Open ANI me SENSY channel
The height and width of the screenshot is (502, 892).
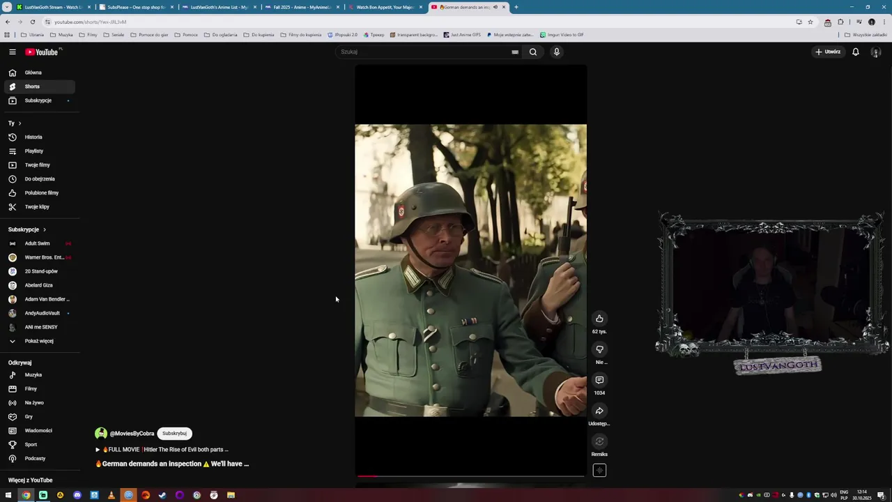click(x=40, y=327)
